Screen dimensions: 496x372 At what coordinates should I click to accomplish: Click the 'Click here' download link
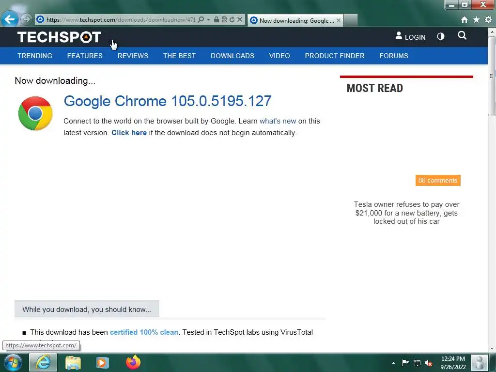(x=129, y=133)
